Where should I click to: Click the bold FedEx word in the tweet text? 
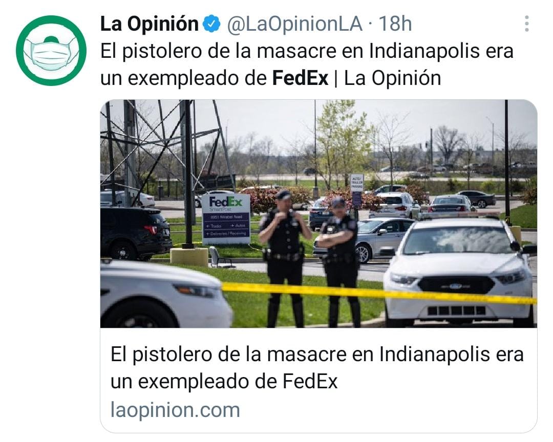click(x=300, y=78)
